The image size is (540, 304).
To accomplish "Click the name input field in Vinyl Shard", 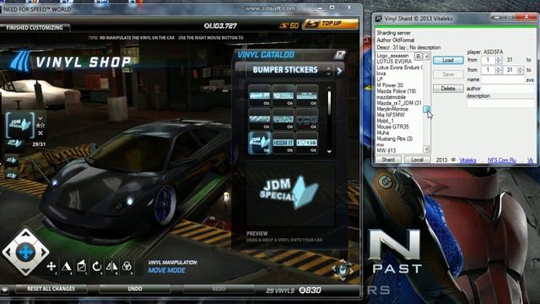I will 502,79.
